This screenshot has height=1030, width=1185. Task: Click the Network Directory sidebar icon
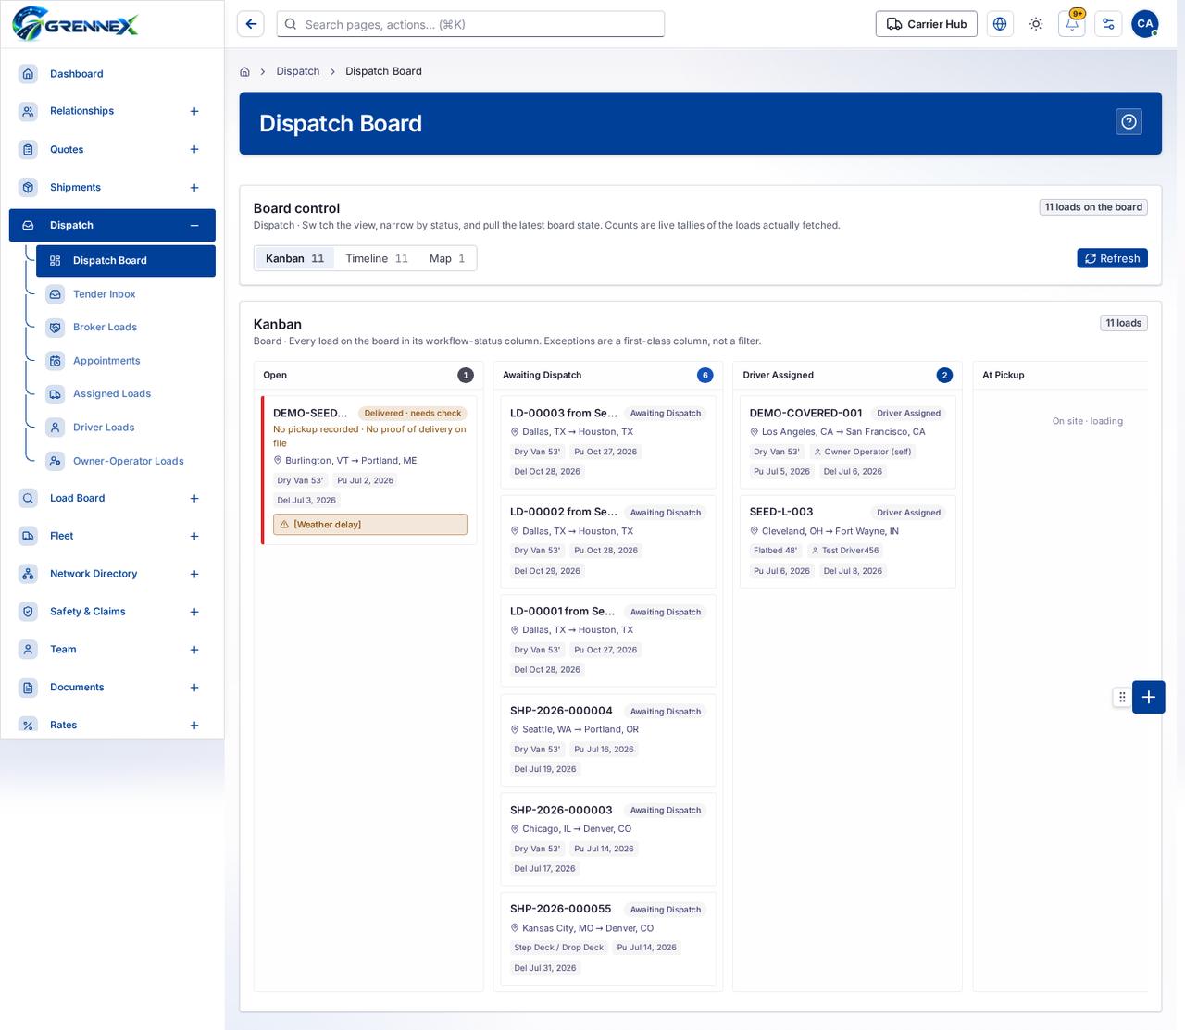[x=28, y=574]
